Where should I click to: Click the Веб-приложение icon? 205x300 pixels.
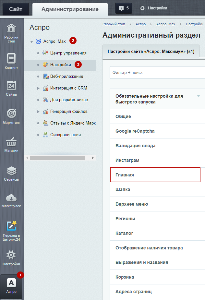click(x=46, y=76)
